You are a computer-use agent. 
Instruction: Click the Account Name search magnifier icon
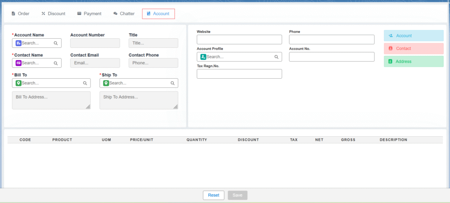56,43
